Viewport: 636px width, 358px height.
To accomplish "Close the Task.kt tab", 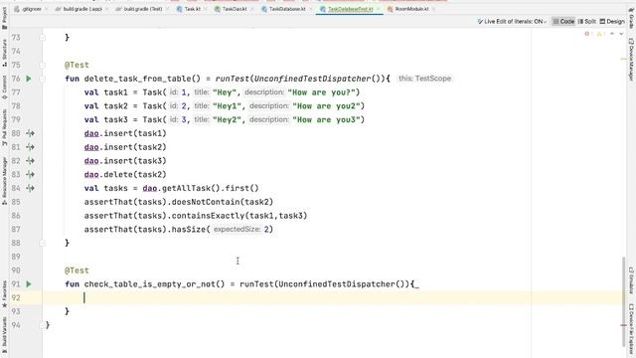I will point(206,9).
